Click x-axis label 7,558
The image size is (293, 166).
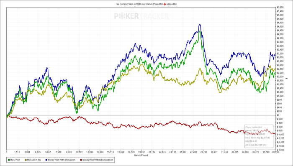59,152
